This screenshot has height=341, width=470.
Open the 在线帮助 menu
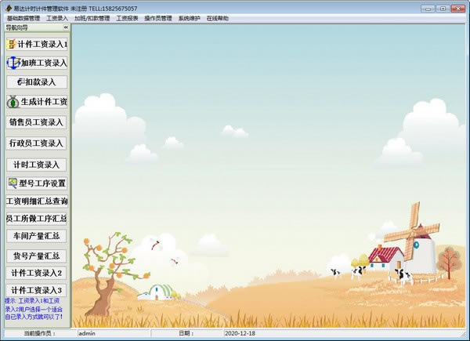click(219, 17)
